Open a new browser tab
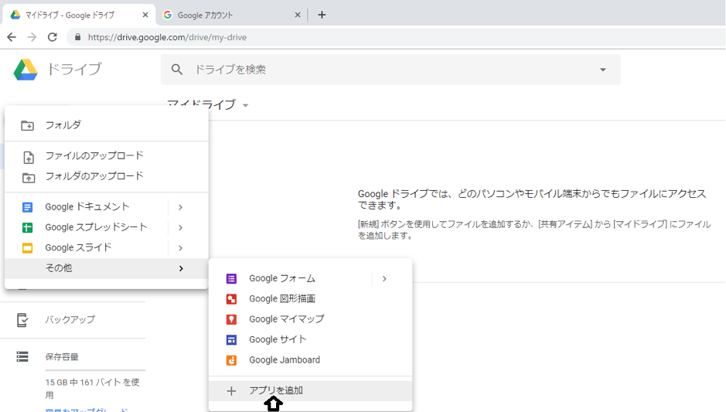 (322, 15)
